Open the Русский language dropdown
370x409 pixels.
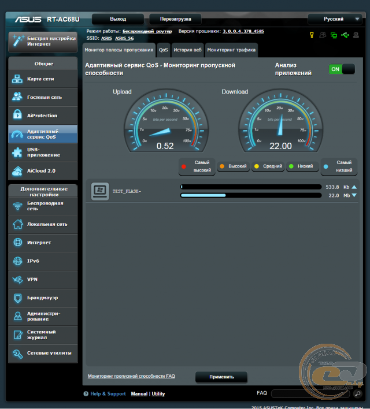tap(335, 19)
